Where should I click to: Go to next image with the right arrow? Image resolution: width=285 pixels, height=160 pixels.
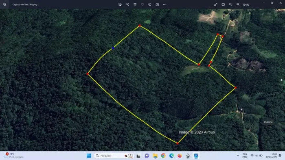click(282, 80)
